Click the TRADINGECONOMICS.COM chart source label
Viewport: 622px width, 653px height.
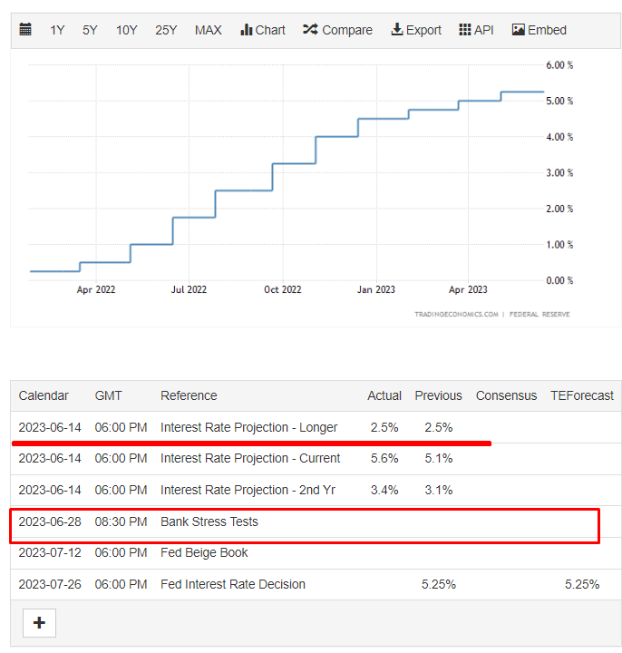[x=455, y=315]
